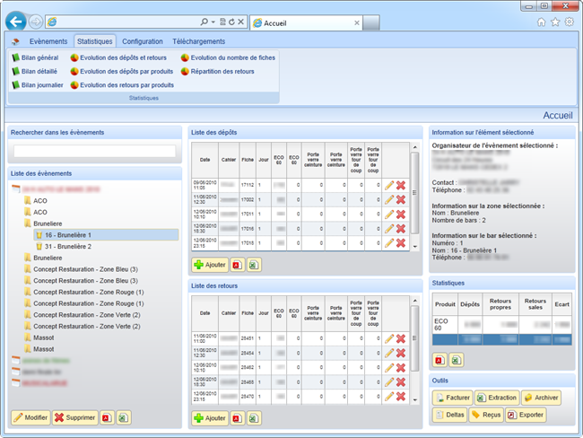This screenshot has width=583, height=438.
Task: Open Bilan général report
Action: 36,57
